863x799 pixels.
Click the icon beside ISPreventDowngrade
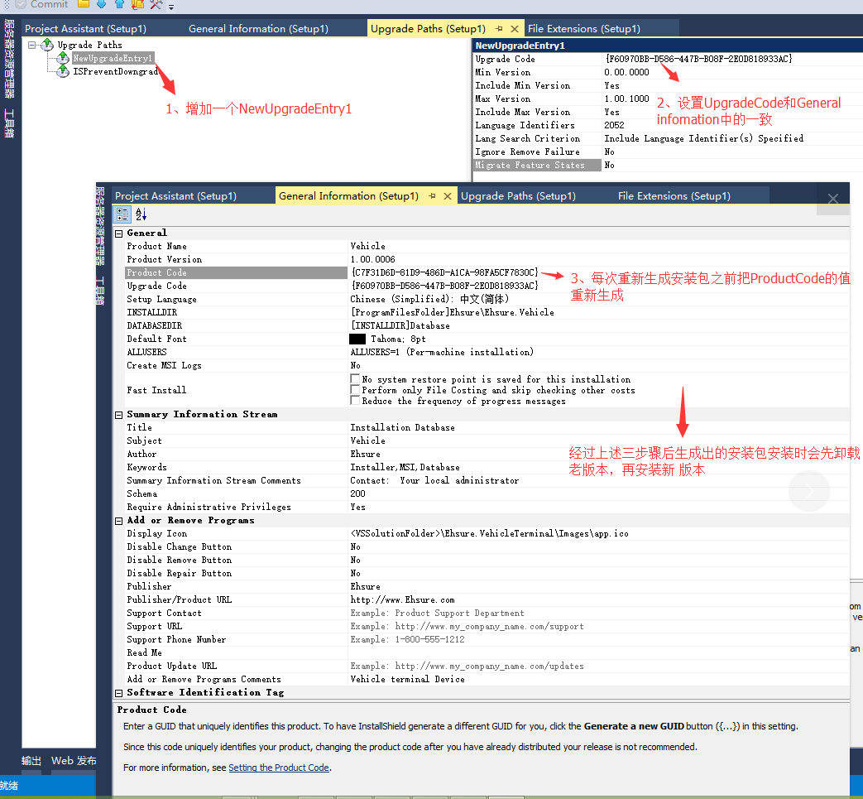tap(63, 71)
